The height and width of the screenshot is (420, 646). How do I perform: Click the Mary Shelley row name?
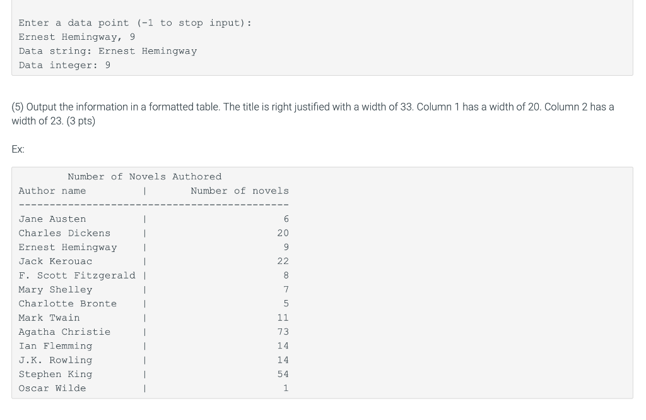coord(56,290)
